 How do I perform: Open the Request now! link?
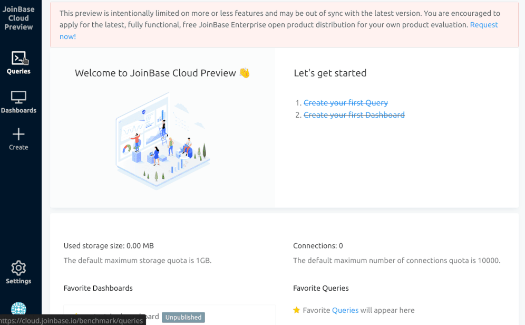click(483, 24)
